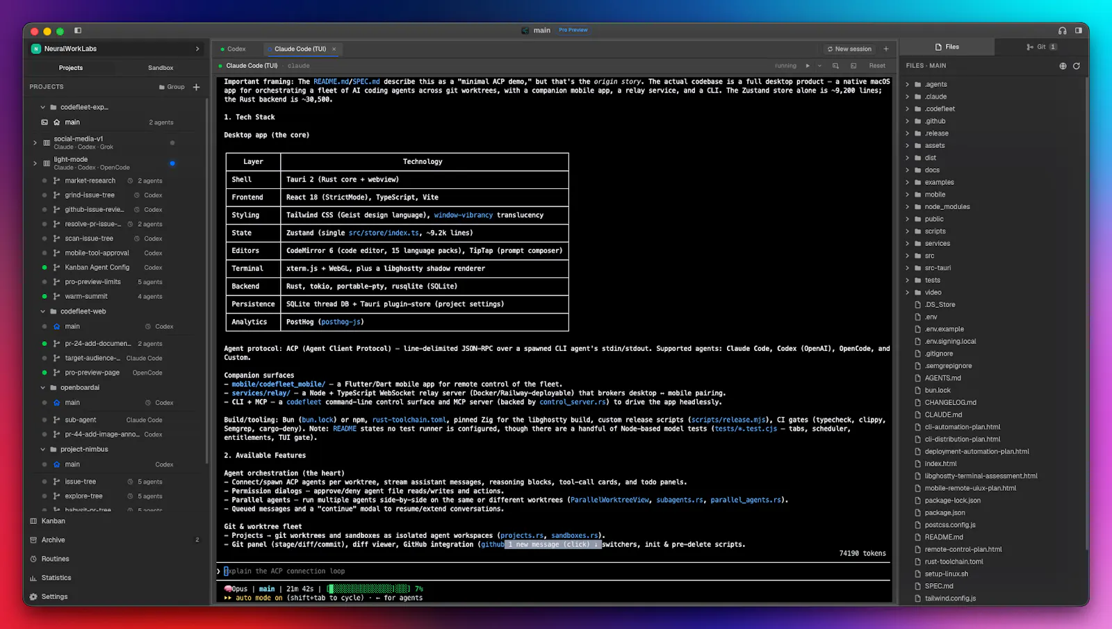Collapse the openboardai project folder
The width and height of the screenshot is (1112, 629).
pyautogui.click(x=42, y=388)
